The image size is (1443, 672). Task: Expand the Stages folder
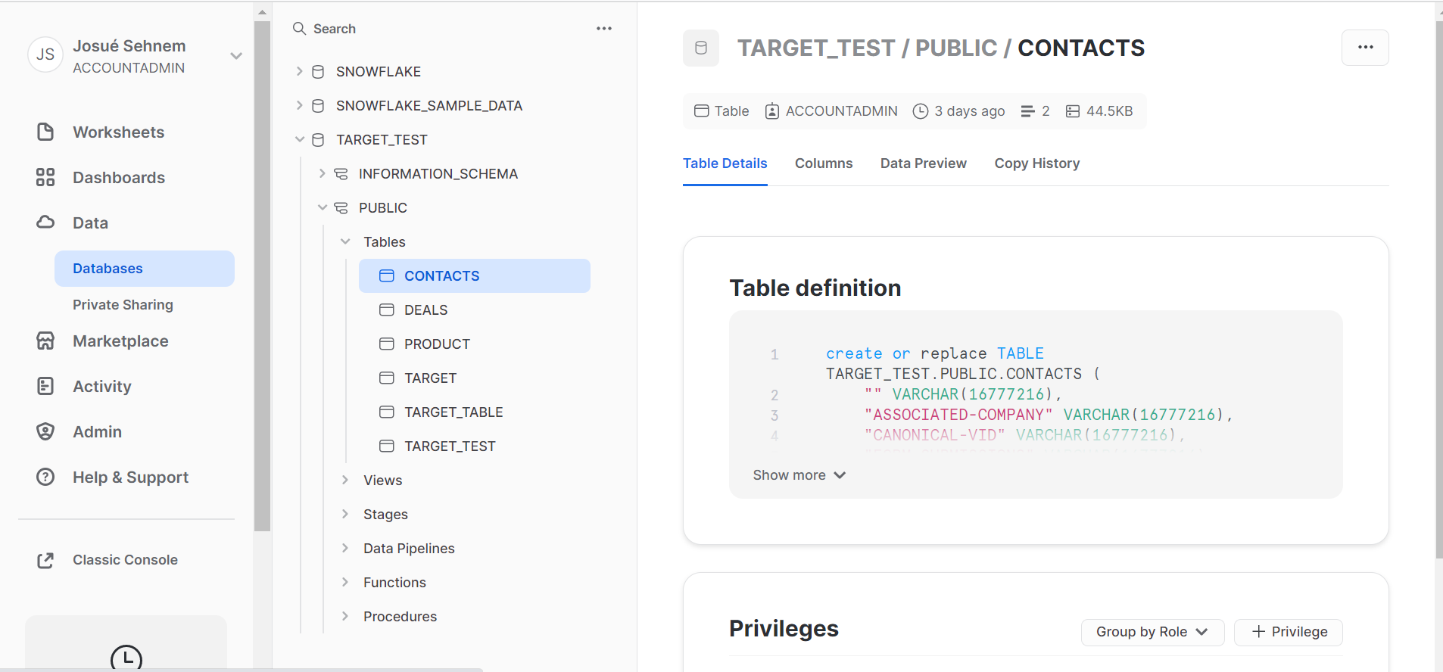coord(345,515)
